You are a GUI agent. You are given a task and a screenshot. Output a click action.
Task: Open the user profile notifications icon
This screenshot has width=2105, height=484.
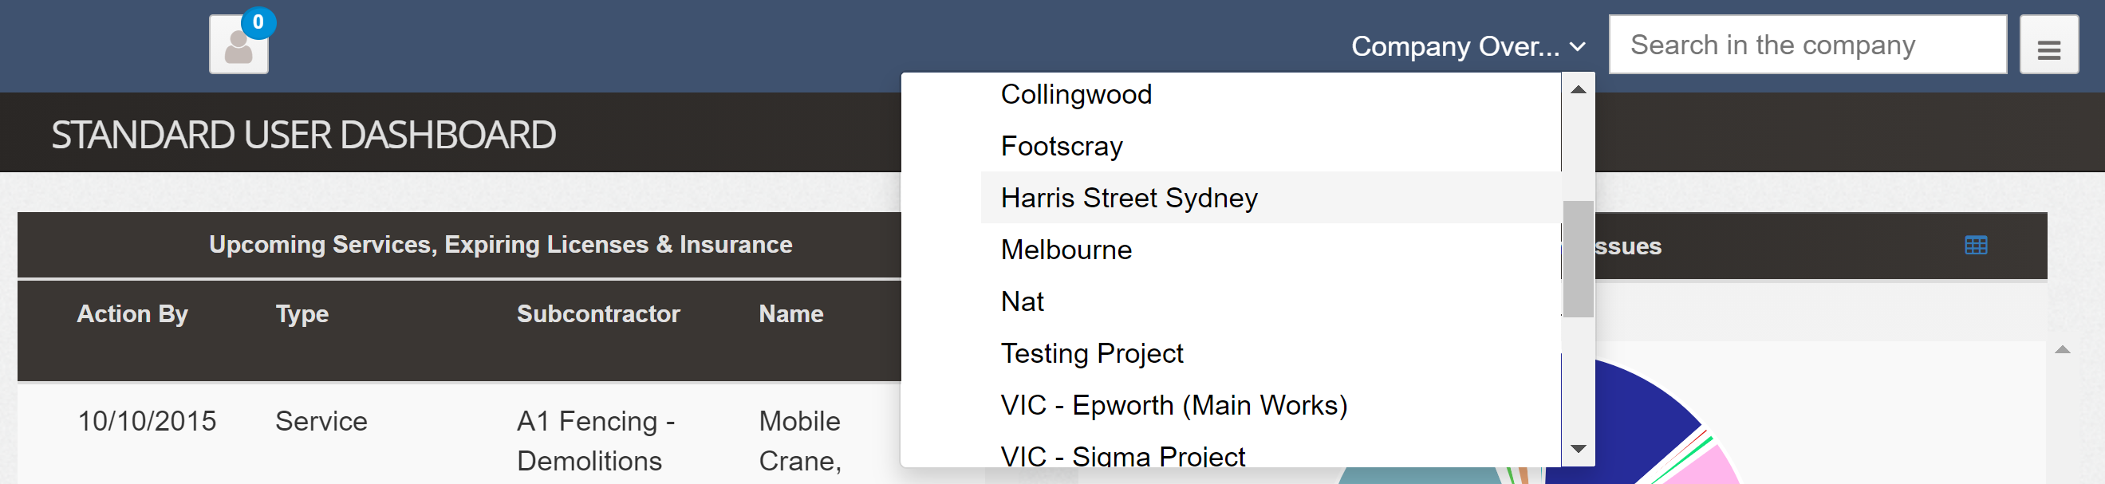click(x=238, y=45)
